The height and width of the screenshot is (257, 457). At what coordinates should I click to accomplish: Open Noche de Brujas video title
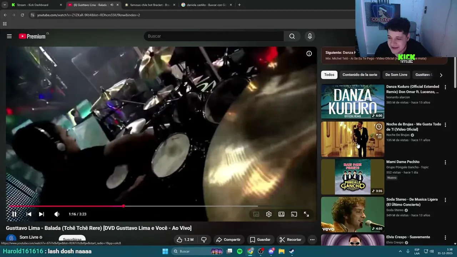(413, 127)
